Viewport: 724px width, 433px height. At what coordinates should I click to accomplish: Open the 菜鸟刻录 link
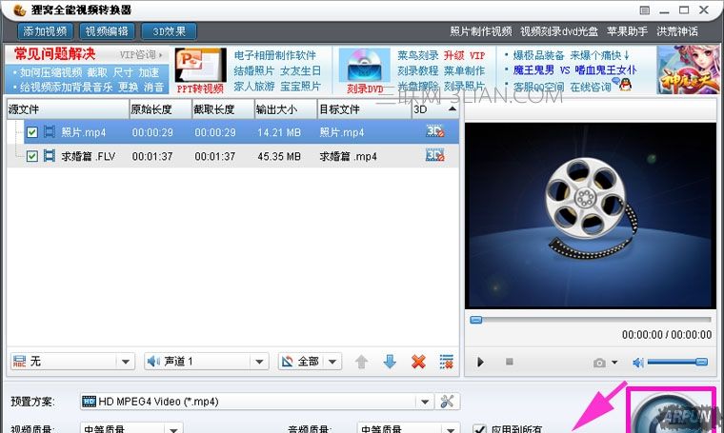coord(418,55)
